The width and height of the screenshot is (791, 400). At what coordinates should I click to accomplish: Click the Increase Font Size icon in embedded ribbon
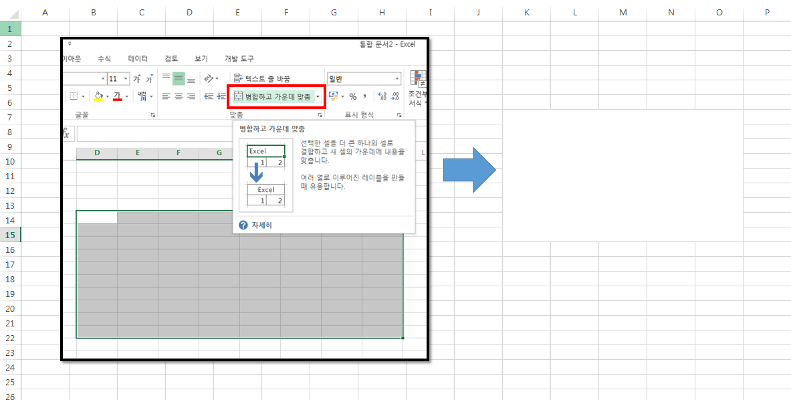136,79
